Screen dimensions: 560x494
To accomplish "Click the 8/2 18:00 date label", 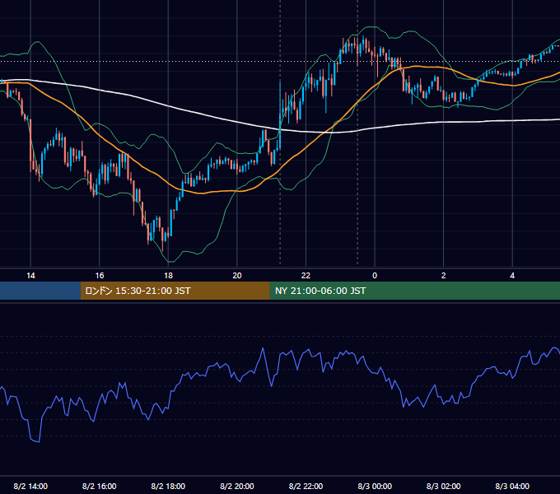I will [168, 486].
